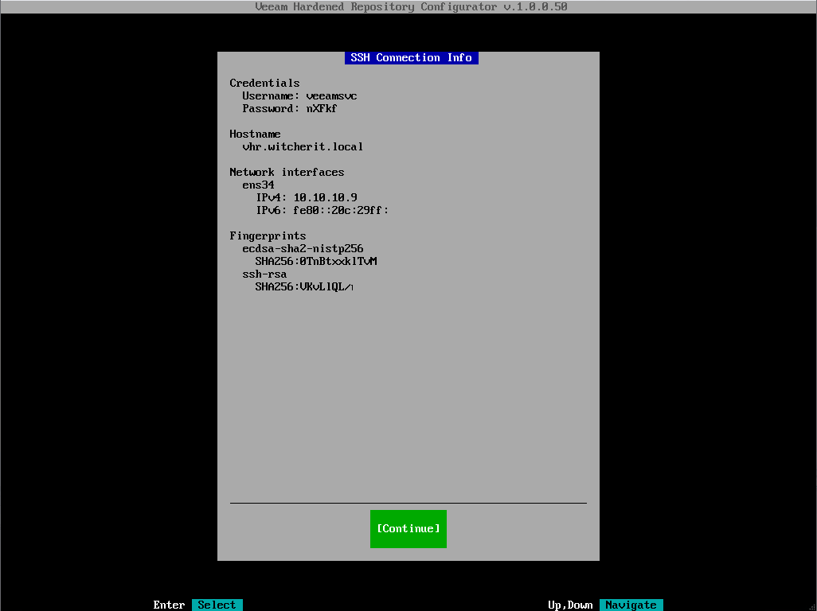Click the Navigate hint in the bottom bar

(631, 605)
